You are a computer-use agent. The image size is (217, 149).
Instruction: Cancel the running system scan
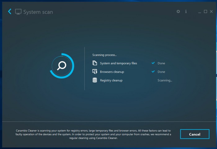coord(195,134)
